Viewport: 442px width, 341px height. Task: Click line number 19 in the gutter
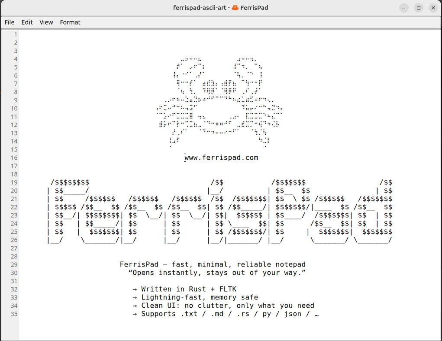point(14,182)
